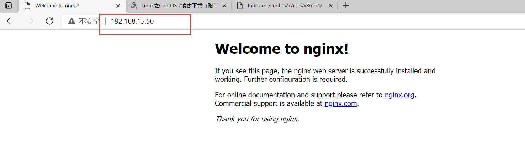The height and width of the screenshot is (159, 525).
Task: Click the not-secure warning triangle icon
Action: coord(72,21)
